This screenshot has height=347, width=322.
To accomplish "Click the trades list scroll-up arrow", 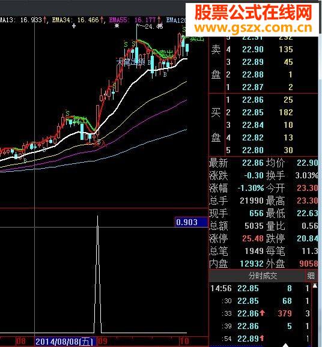I will coord(315,286).
